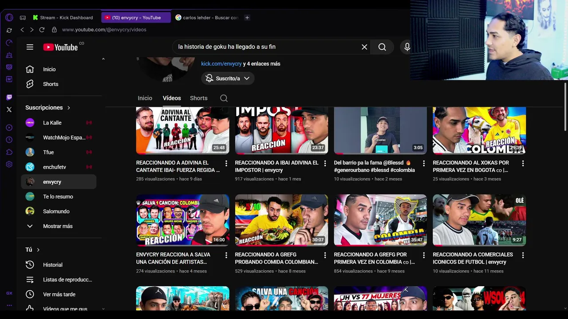Switch to the carlos lehder Google tab
The image size is (568, 319).
207,18
